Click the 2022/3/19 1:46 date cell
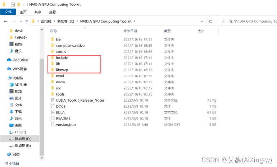 point(136,125)
